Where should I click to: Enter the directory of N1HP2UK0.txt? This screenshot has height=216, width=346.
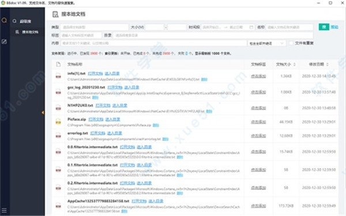(119, 105)
